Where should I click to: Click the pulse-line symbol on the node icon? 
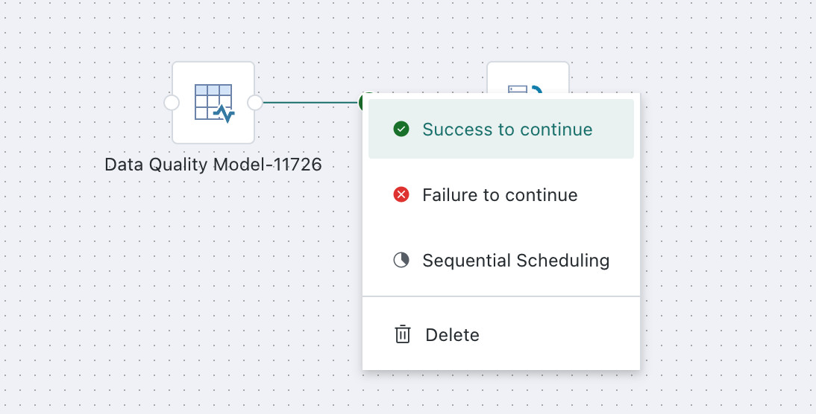point(225,114)
